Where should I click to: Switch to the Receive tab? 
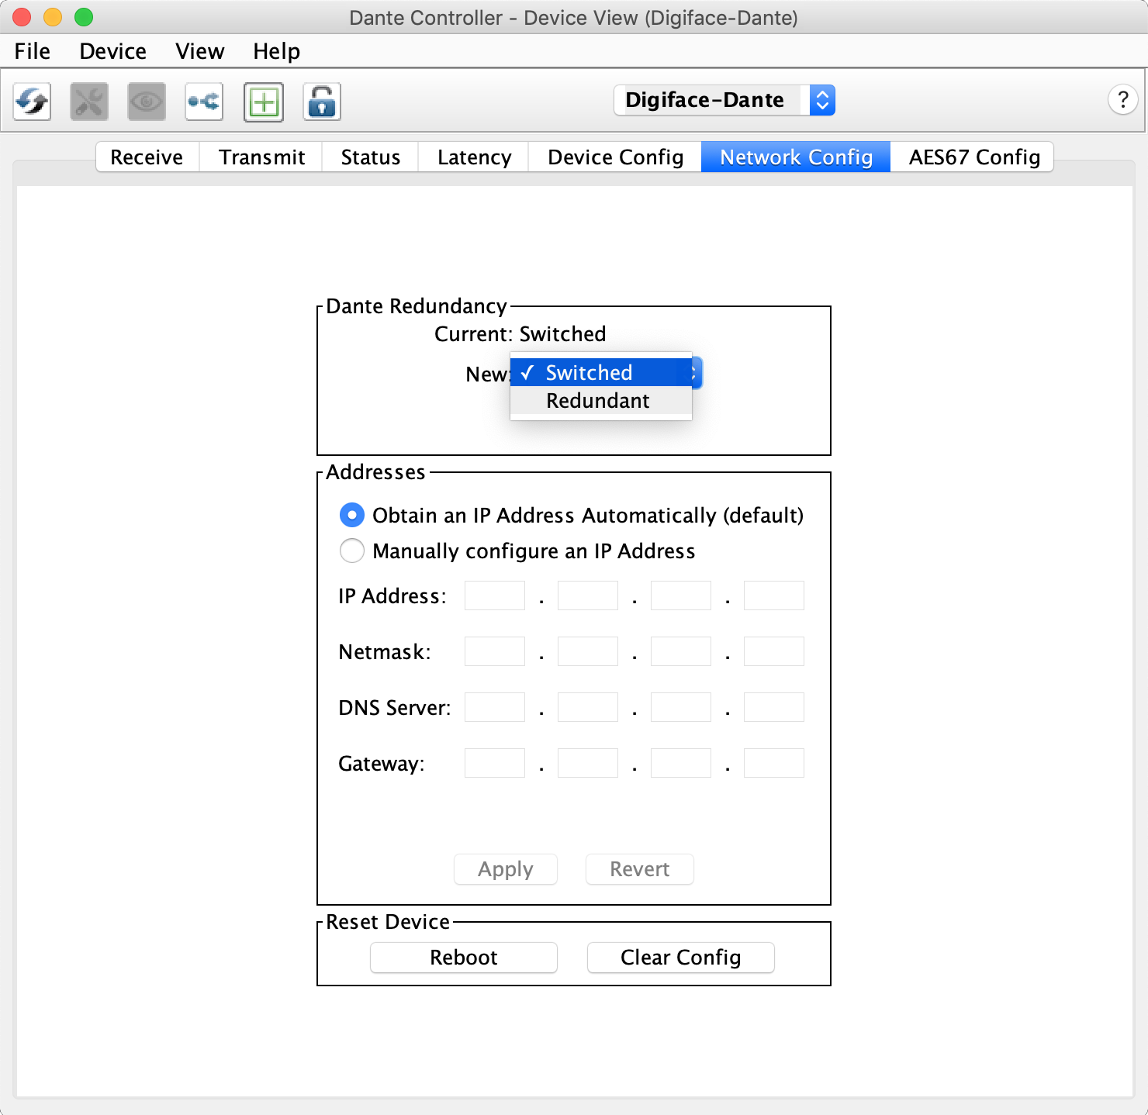pyautogui.click(x=147, y=157)
